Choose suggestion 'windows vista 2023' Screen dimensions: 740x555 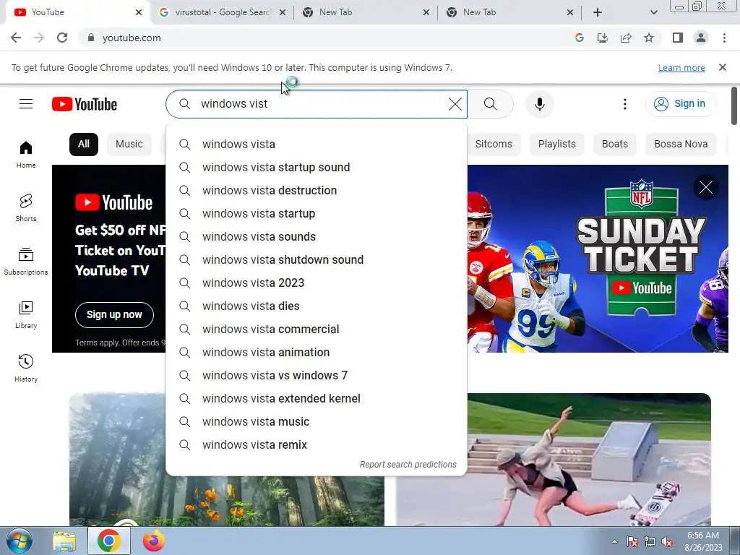point(317,283)
